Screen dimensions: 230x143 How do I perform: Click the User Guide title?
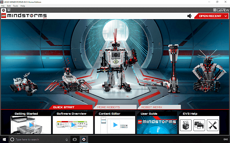(149, 114)
